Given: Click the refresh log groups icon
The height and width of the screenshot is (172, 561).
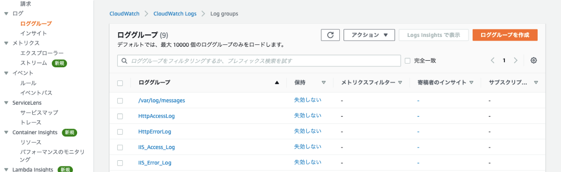Looking at the screenshot, I should (x=330, y=35).
